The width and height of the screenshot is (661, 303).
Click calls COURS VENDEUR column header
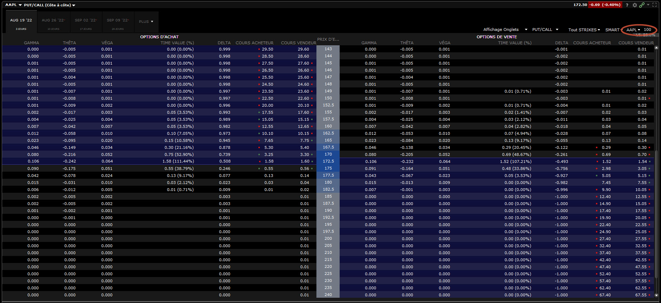click(x=298, y=43)
